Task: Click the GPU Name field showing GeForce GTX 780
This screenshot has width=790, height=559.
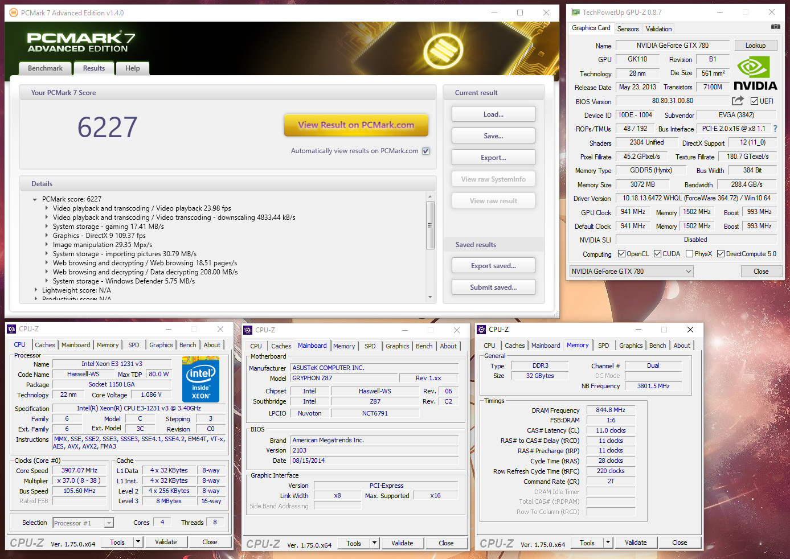Action: [673, 46]
